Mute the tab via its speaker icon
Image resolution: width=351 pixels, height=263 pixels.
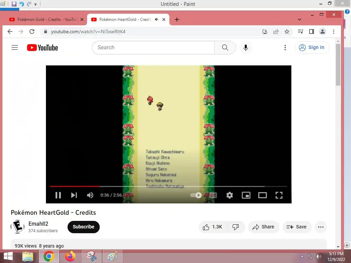156,20
